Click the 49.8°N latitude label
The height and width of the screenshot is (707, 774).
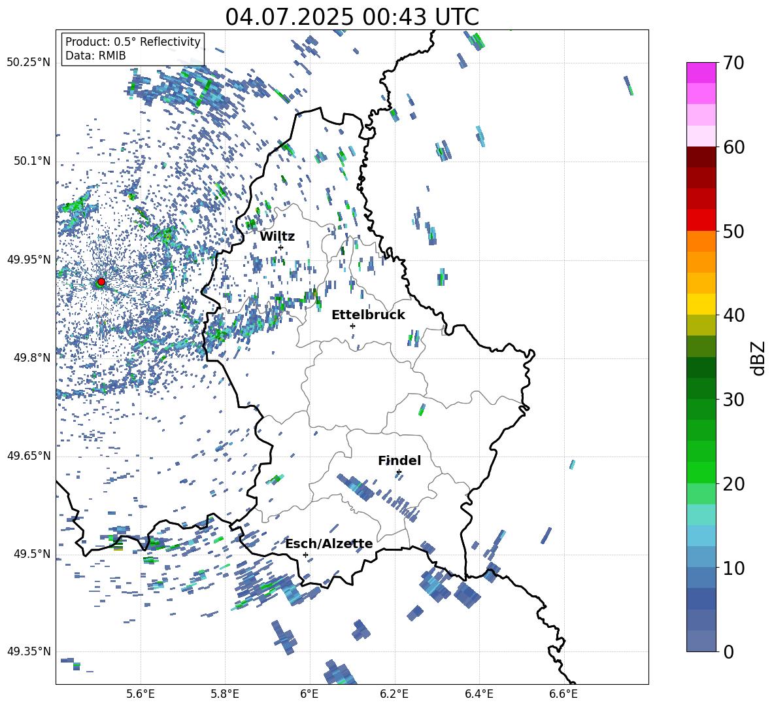tap(32, 358)
